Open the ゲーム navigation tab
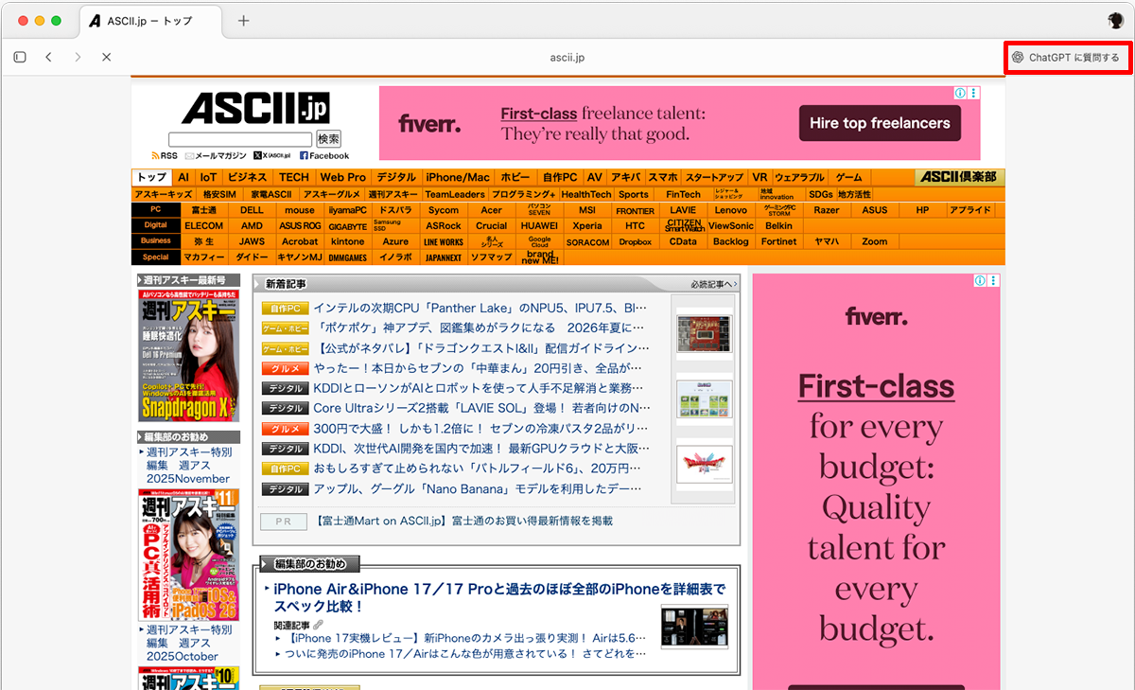Image resolution: width=1135 pixels, height=690 pixels. coord(848,177)
